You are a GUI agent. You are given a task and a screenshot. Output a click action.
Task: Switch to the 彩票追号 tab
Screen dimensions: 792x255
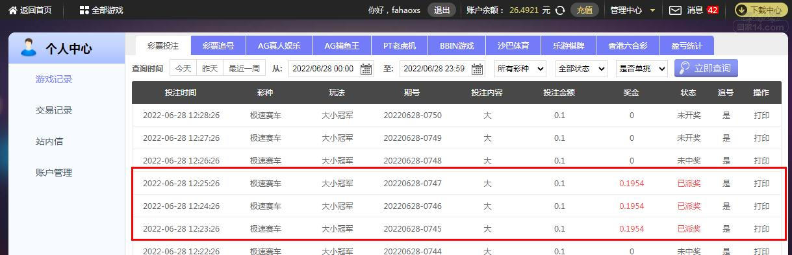click(218, 45)
